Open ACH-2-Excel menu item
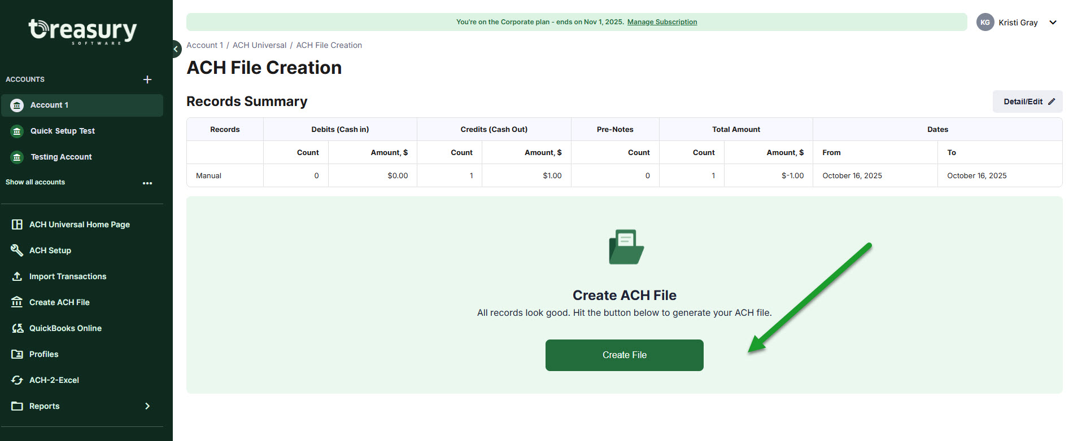This screenshot has width=1073, height=441. click(x=54, y=380)
